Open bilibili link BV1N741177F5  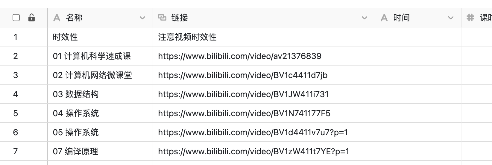pyautogui.click(x=244, y=113)
